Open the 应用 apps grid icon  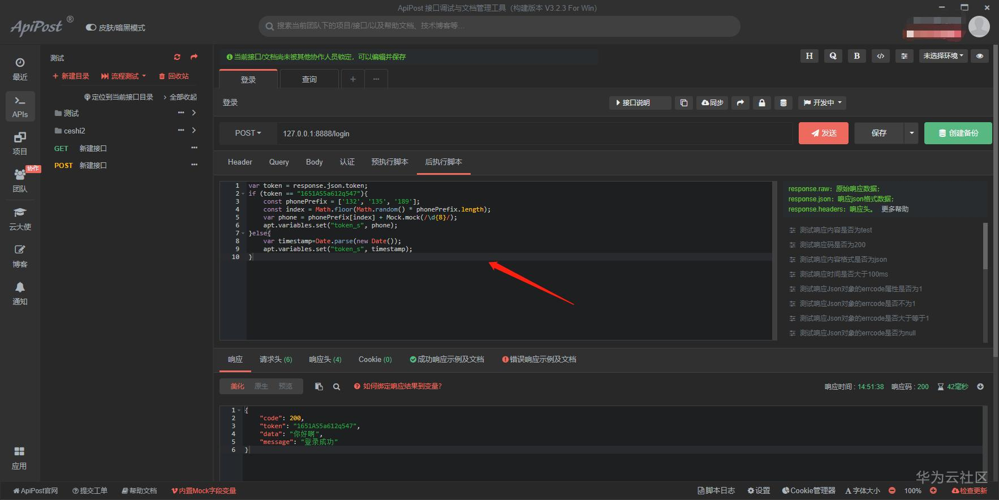(19, 458)
